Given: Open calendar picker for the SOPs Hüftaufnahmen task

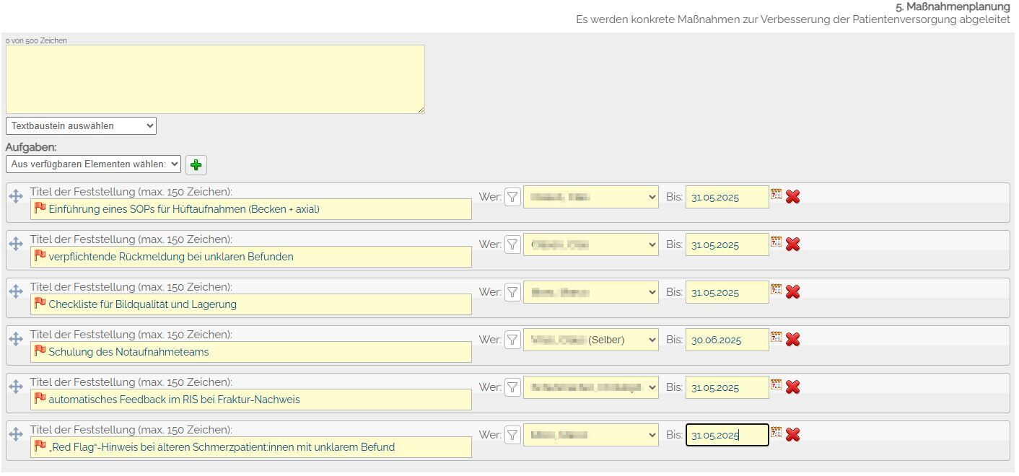Looking at the screenshot, I should tap(776, 194).
